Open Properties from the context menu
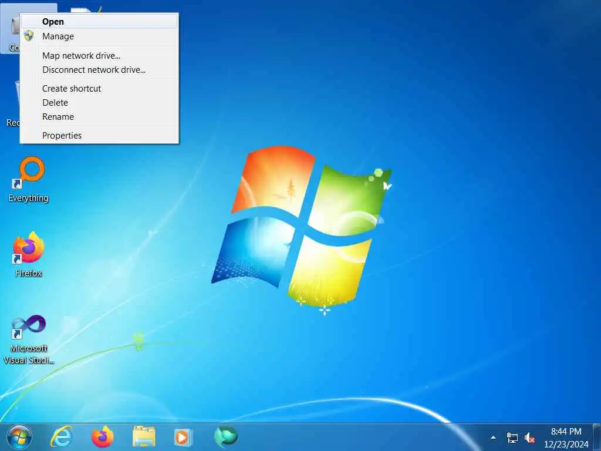 [99, 136]
